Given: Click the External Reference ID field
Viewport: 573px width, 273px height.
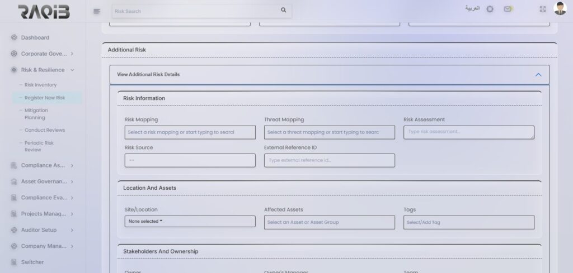Looking at the screenshot, I should pos(329,160).
